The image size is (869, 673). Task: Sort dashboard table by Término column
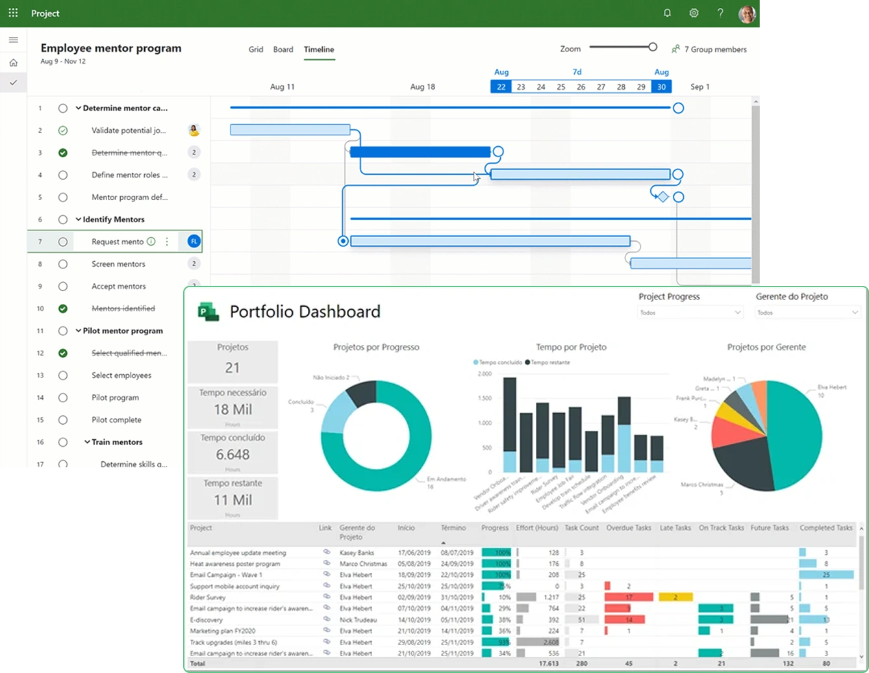(453, 528)
